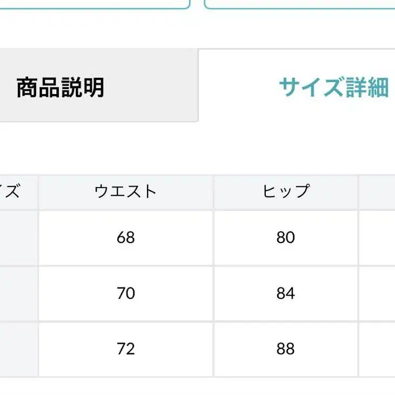The image size is (395, 395).
Task: Click the size cell left of 68
Action: [18, 238]
